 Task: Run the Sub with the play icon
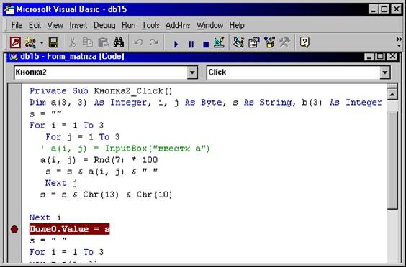tap(176, 44)
